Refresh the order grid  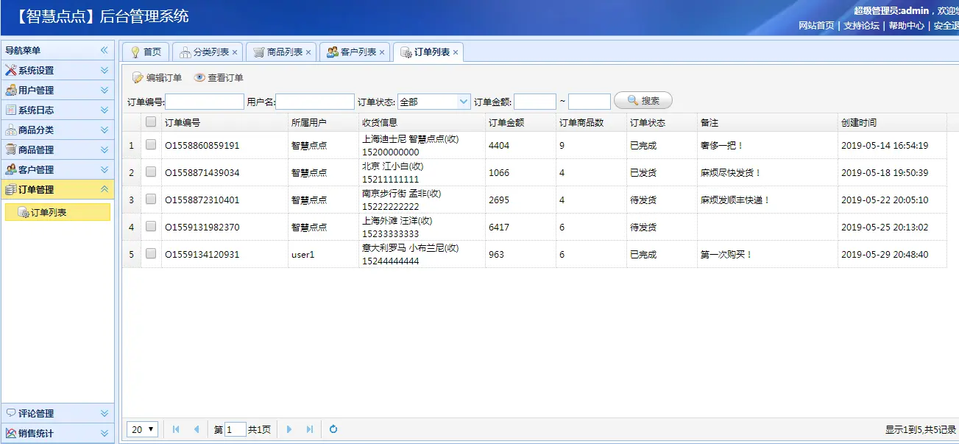[x=333, y=429]
